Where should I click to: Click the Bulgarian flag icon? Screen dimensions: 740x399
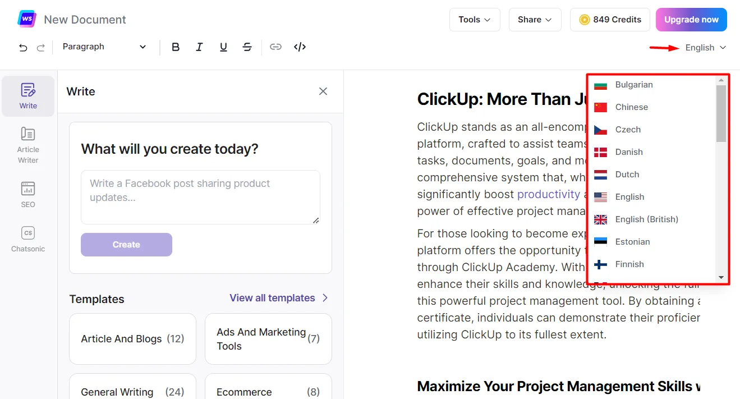click(x=600, y=85)
